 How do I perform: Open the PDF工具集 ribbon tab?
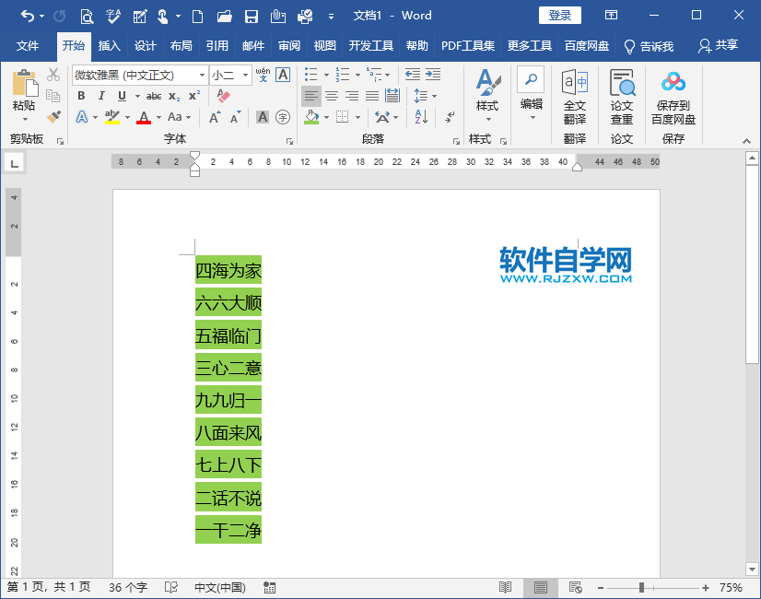pos(468,43)
